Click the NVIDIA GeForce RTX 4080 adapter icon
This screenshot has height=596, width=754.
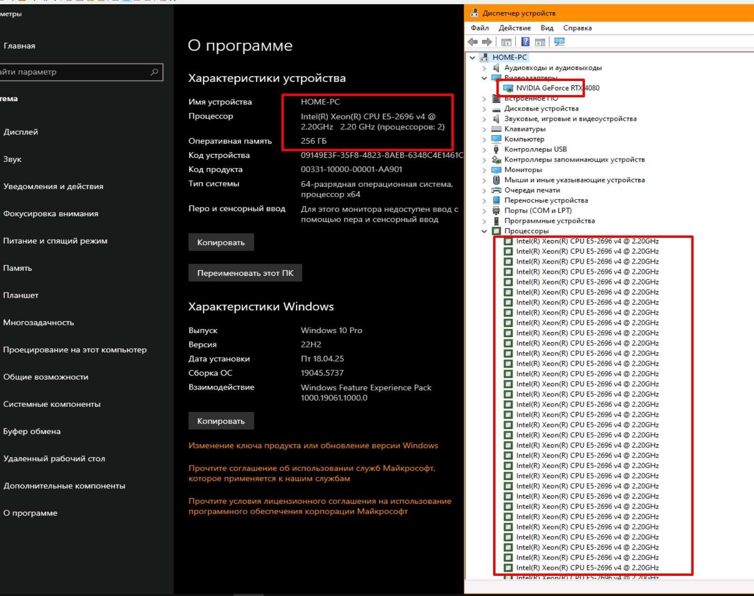point(508,88)
